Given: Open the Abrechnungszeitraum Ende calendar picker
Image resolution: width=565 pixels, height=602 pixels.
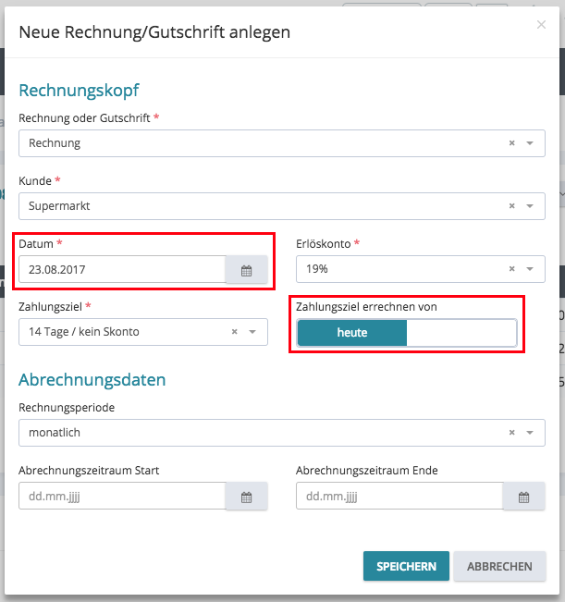Looking at the screenshot, I should (x=523, y=497).
